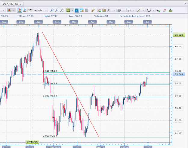
Task: Click the 0.382 93.89 Fibonacci label
Action: tap(50, 96)
